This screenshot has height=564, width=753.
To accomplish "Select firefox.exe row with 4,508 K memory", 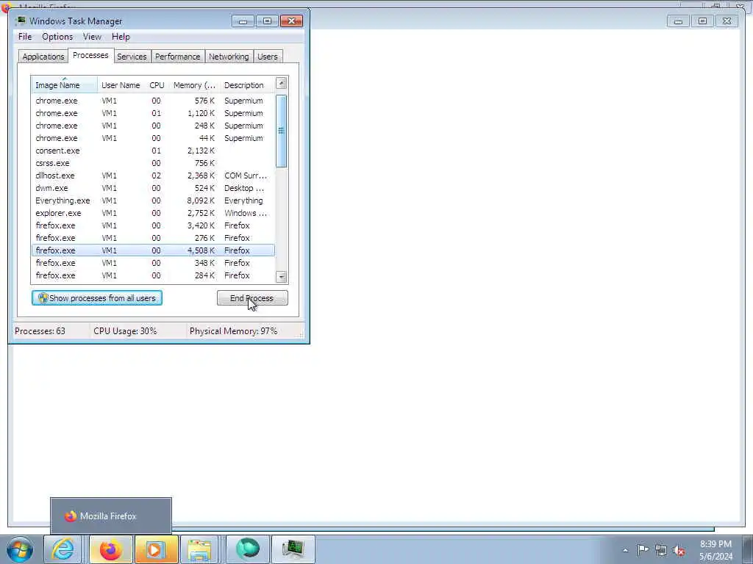I will pos(153,250).
